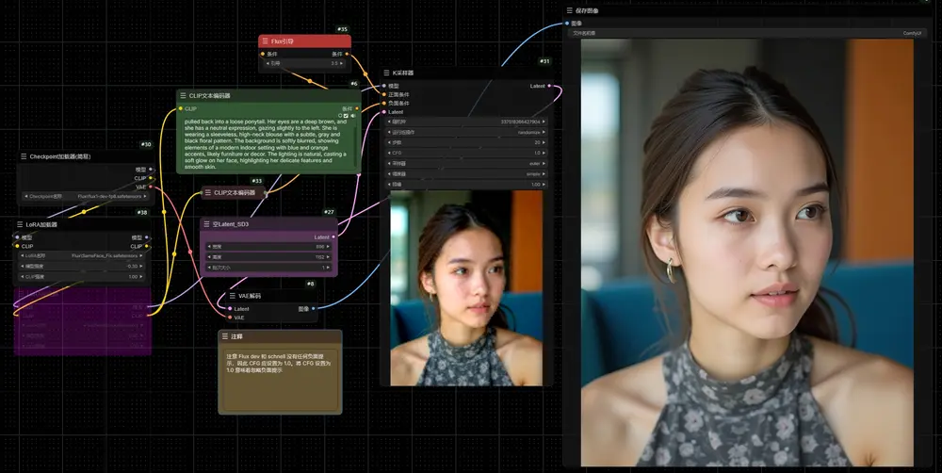Image resolution: width=942 pixels, height=473 pixels.
Task: Click the CLIP output port on Checkpoint加载器
Action: [151, 178]
